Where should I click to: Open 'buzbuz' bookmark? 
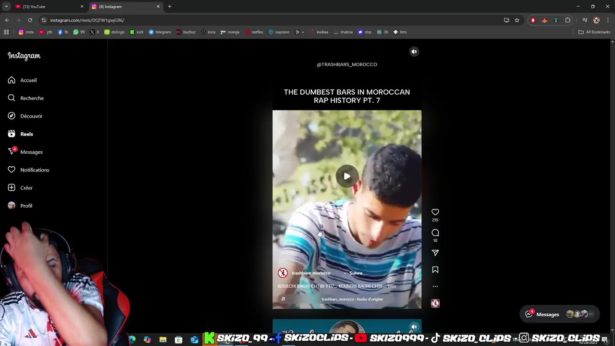pos(186,32)
